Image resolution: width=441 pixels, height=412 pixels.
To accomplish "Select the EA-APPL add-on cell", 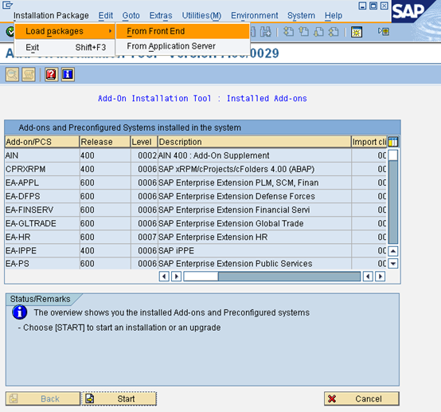I will coord(42,182).
